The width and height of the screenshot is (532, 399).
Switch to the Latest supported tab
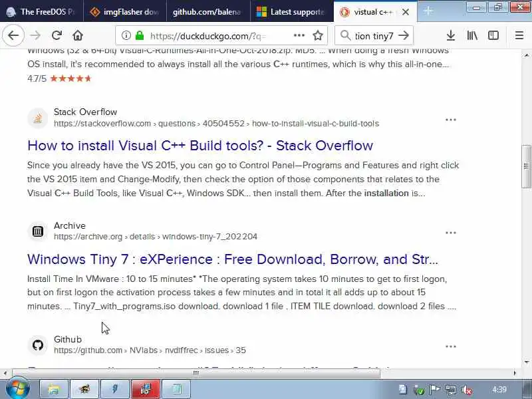click(x=292, y=11)
